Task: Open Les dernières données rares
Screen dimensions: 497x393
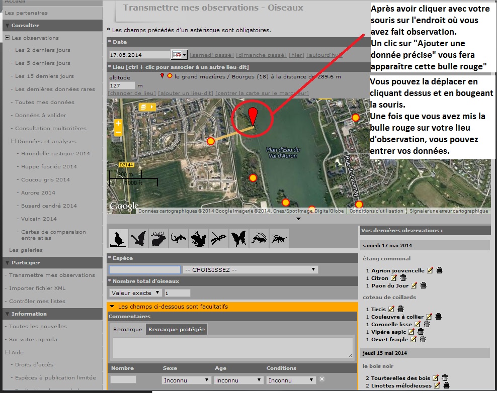Action: click(55, 89)
